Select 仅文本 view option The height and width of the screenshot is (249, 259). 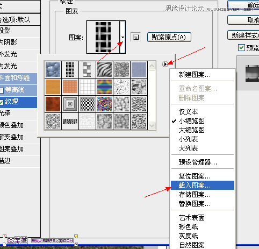203,112
